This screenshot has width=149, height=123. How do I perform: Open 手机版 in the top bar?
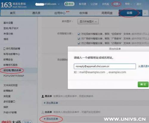click(x=105, y=4)
